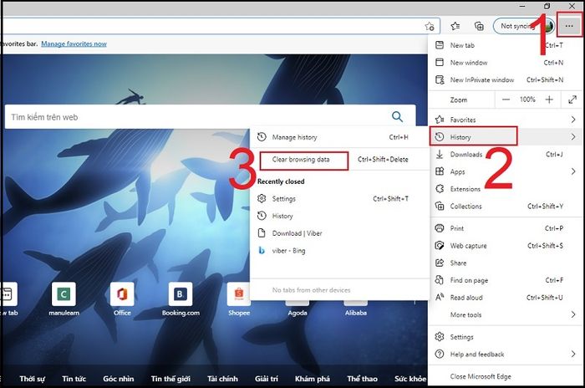The image size is (585, 388).
Task: Expand the Help and feedback submenu arrow
Action: pyautogui.click(x=573, y=354)
